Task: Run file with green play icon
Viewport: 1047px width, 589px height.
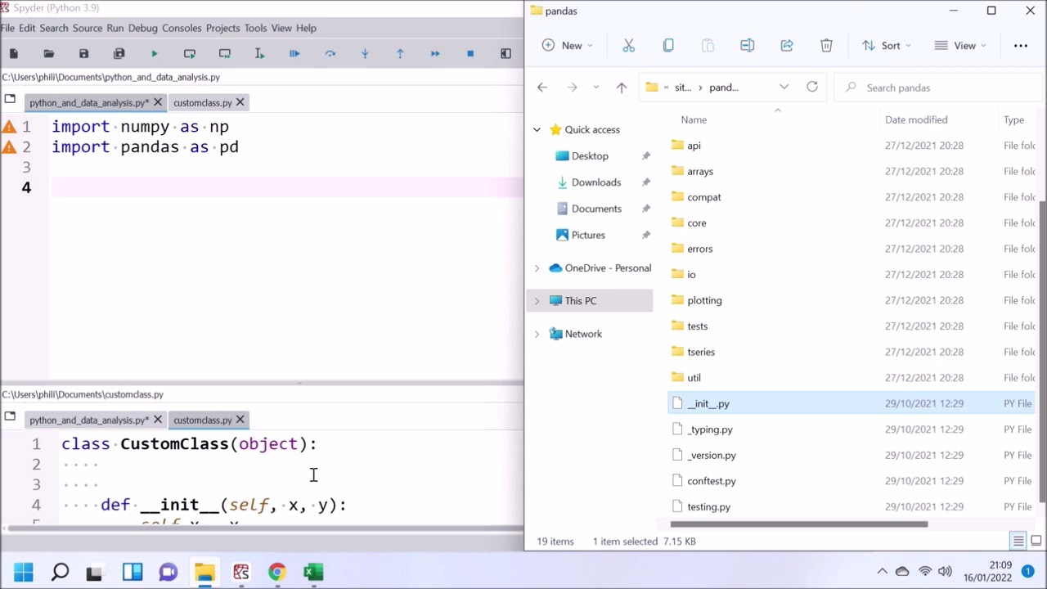Action: pos(155,54)
